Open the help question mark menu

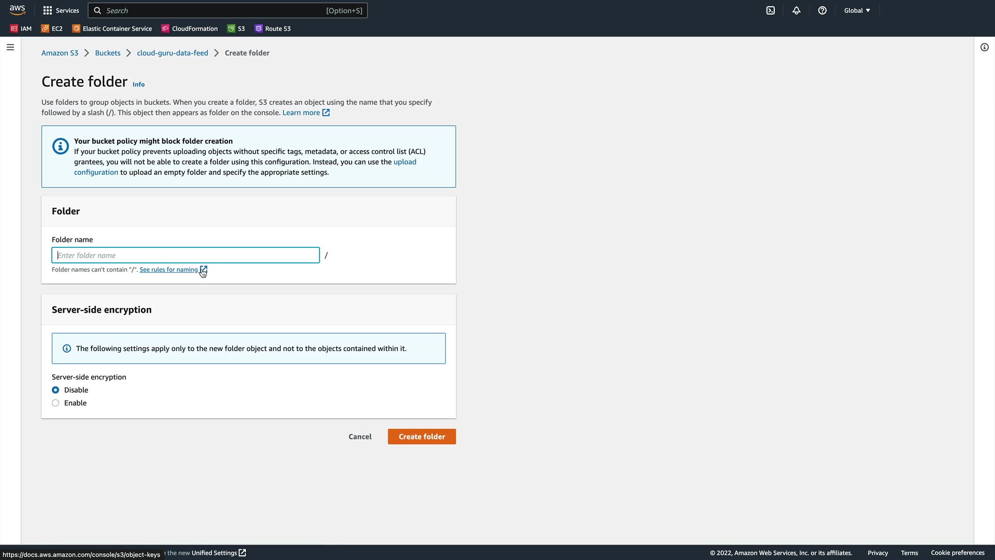pyautogui.click(x=822, y=10)
